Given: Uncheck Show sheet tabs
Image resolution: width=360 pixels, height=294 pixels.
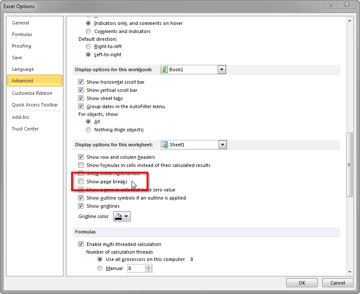Looking at the screenshot, I should pos(81,98).
